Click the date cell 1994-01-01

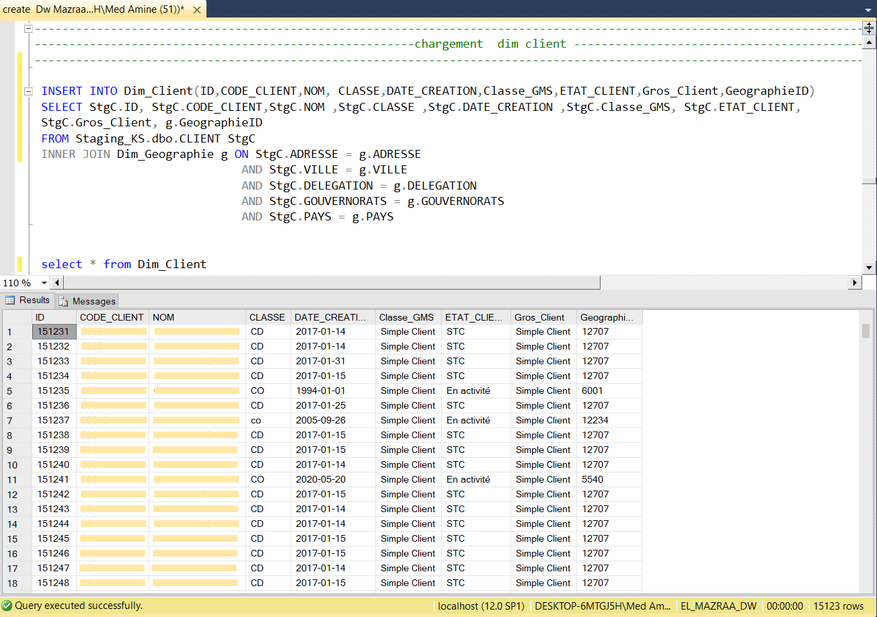tap(333, 390)
